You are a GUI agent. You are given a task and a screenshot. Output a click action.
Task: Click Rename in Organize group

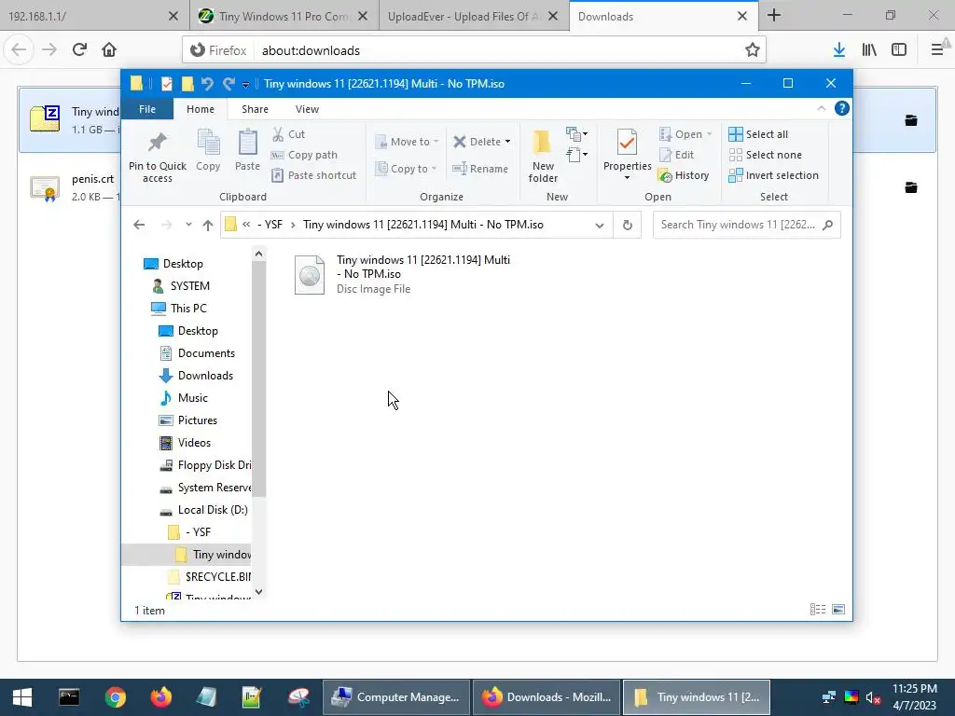coord(480,169)
